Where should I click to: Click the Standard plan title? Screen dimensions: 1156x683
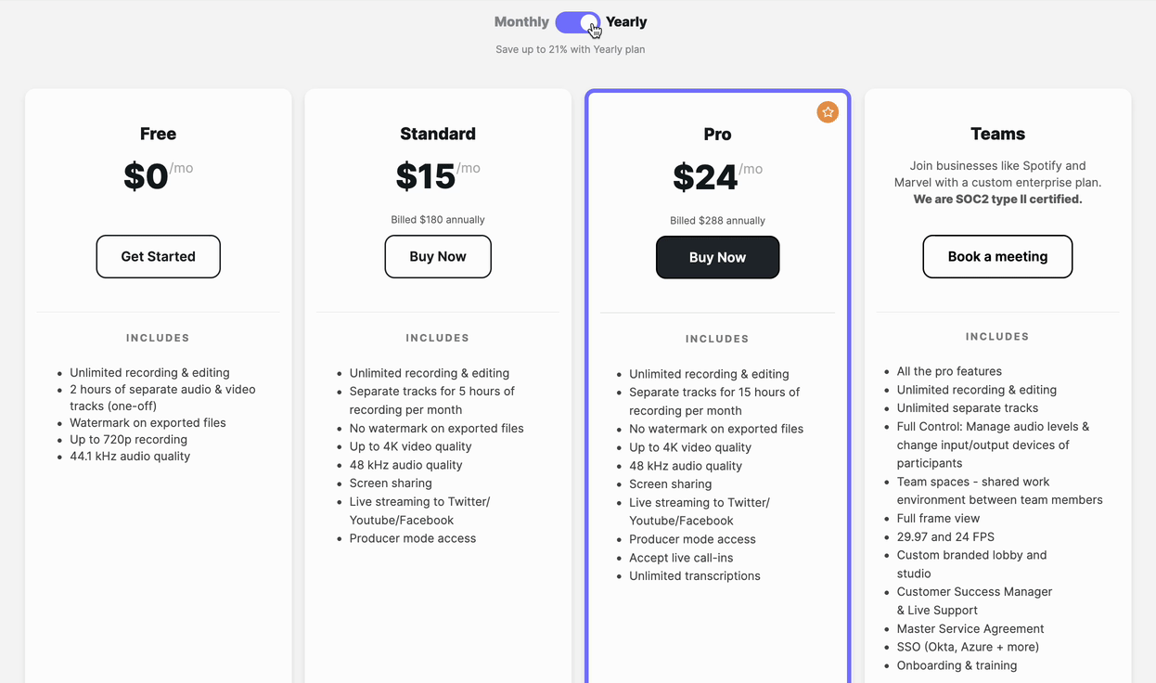coord(438,134)
